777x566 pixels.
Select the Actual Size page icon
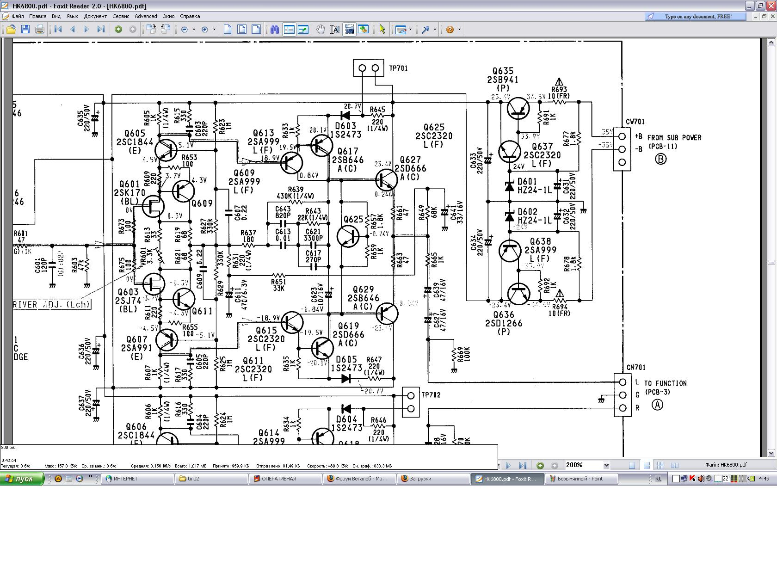[228, 30]
